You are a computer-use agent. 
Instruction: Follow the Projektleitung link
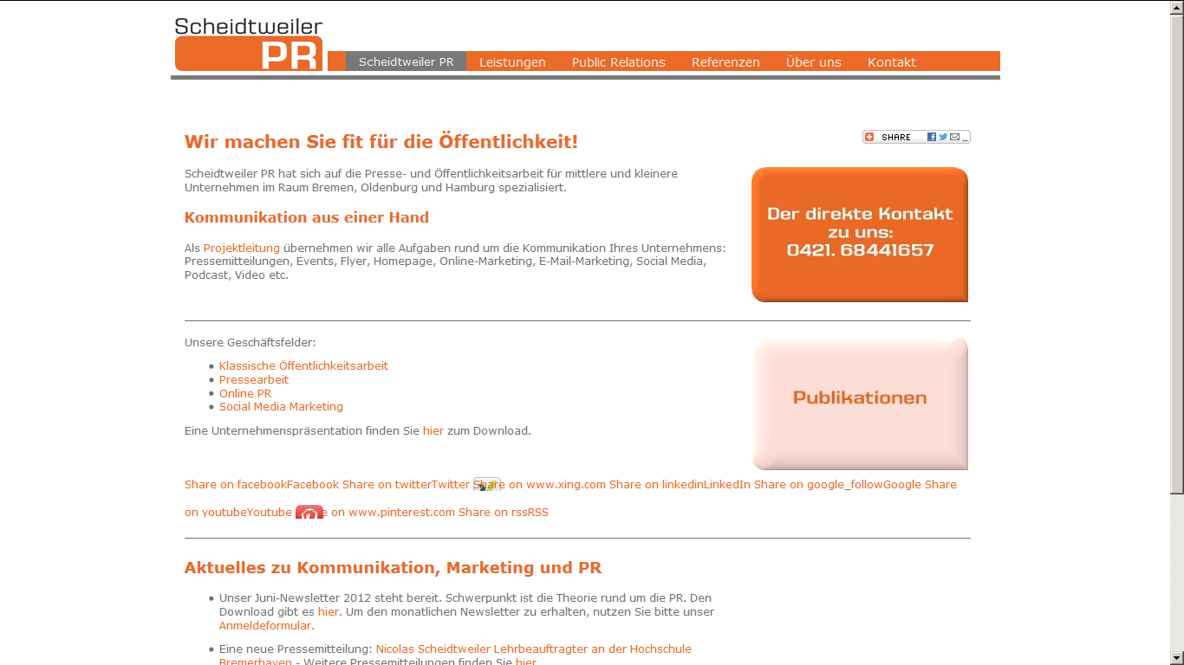tap(242, 248)
